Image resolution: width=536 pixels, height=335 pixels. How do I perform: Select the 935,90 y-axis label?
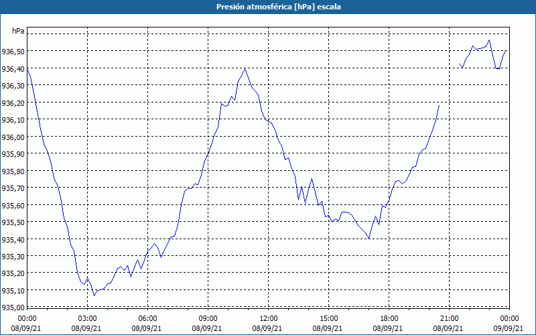point(13,154)
